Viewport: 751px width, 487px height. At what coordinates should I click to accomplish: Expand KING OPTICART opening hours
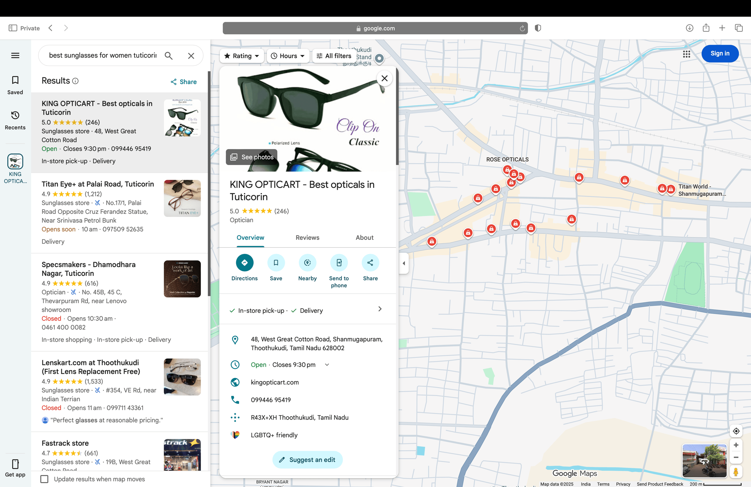point(327,365)
